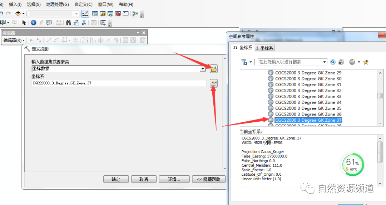Open the Add Data dropdown arrow
Screen dimensions: 386x205
click(23, 14)
